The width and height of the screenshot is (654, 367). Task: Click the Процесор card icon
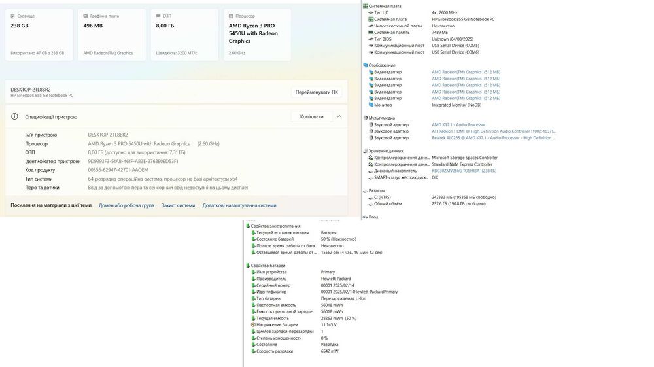click(x=231, y=16)
